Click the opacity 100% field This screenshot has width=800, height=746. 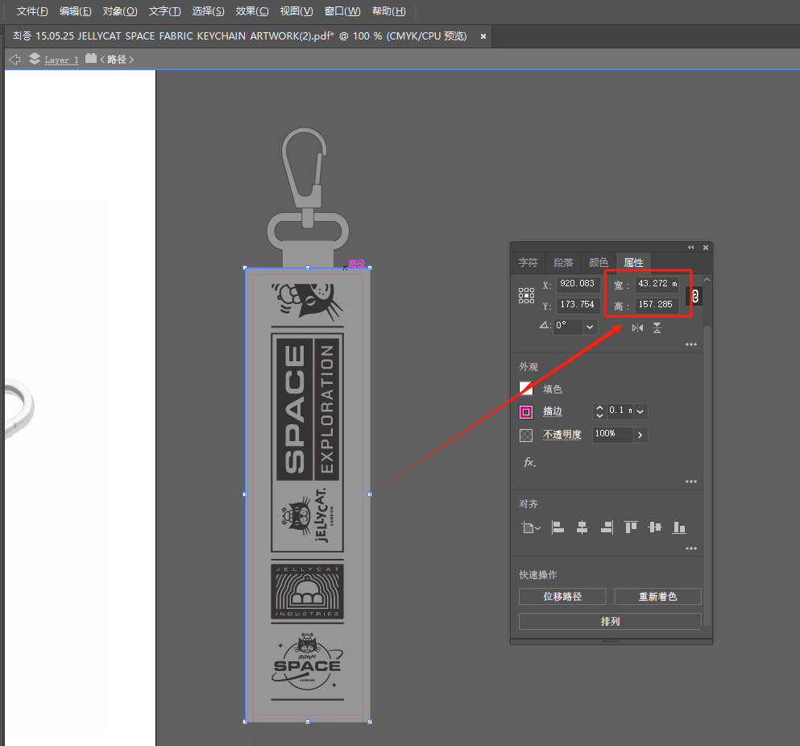click(613, 435)
